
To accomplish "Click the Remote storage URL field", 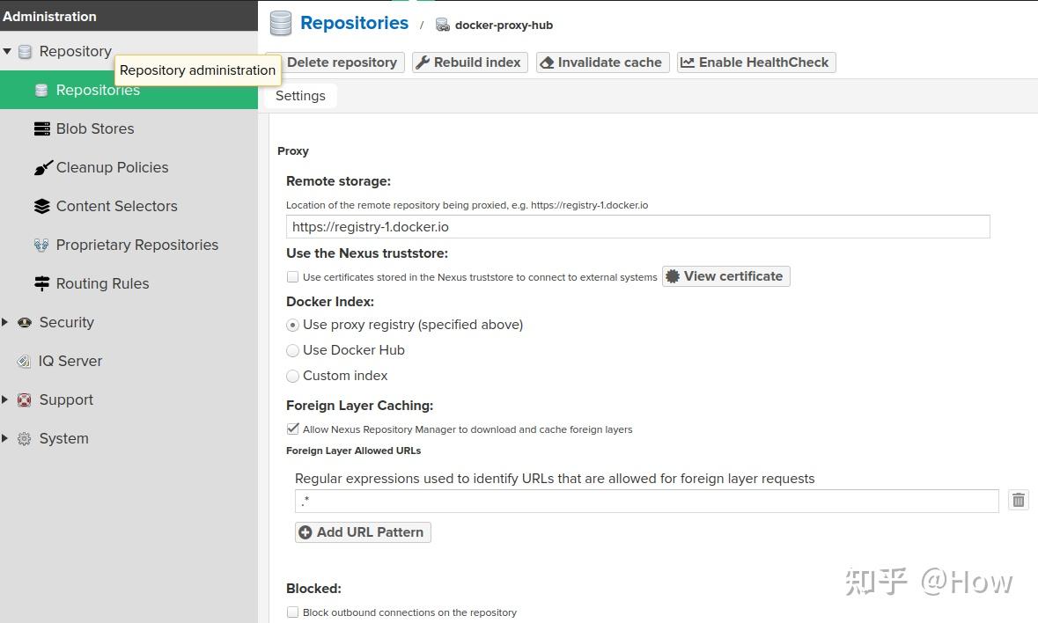I will (637, 227).
